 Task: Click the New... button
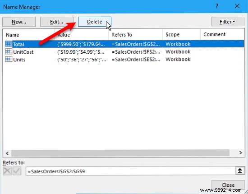click(19, 22)
